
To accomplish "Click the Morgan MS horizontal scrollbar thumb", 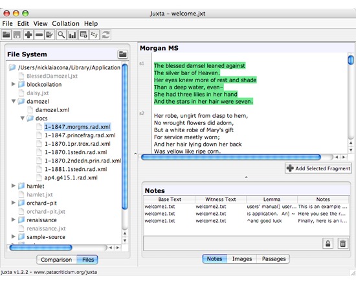I will [231, 157].
